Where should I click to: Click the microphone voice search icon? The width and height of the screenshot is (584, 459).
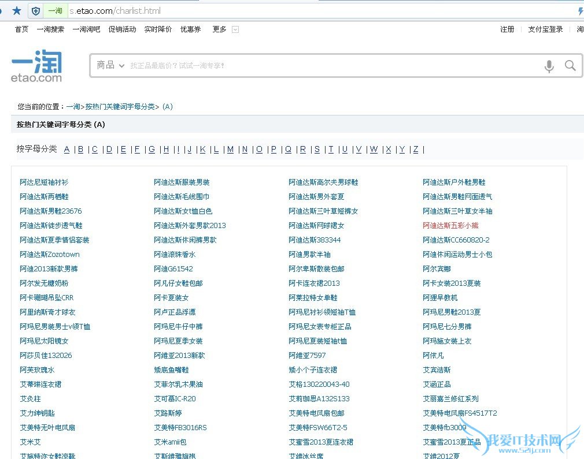pos(549,66)
